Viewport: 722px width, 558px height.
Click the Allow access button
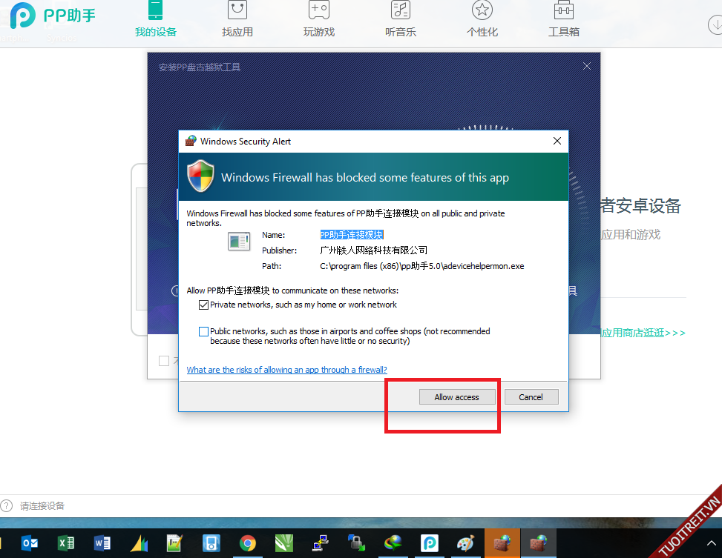coord(456,397)
